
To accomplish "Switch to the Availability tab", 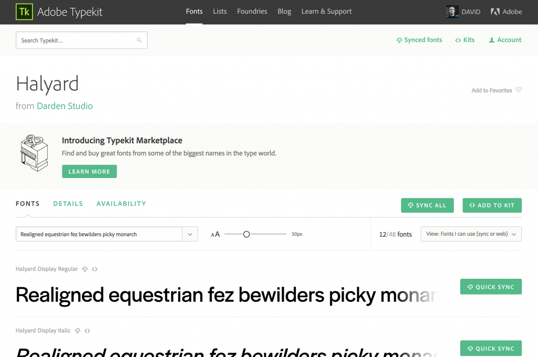I will [121, 203].
